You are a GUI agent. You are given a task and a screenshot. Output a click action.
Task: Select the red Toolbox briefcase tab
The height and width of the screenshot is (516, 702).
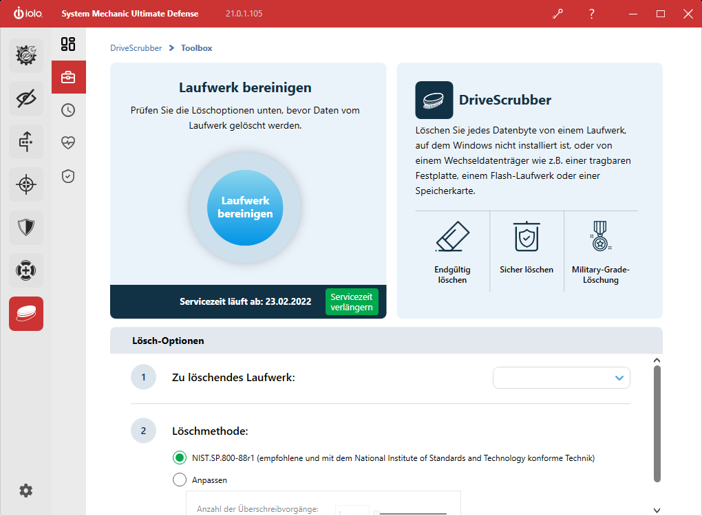69,77
